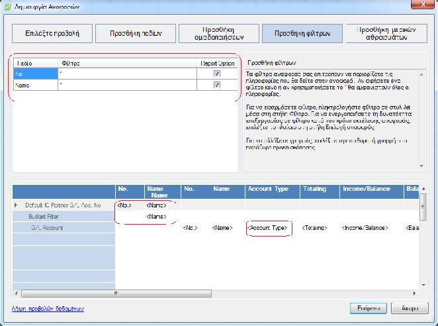Screen dimensions: 438x326
Task: Select the Προσθήκη φίλτρων tab
Action: click(302, 34)
